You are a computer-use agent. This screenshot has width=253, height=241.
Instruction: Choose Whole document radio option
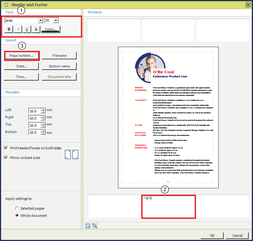(x=17, y=215)
